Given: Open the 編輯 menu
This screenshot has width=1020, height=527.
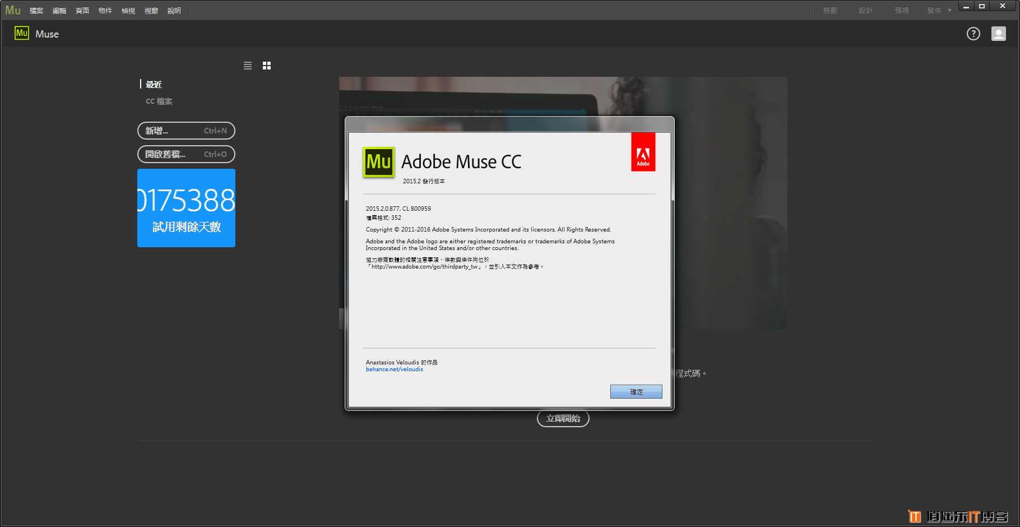Looking at the screenshot, I should pos(59,11).
